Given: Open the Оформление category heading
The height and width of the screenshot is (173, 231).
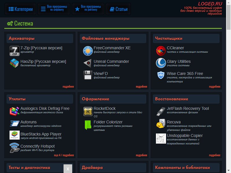Looking at the screenshot, I should (x=96, y=99).
